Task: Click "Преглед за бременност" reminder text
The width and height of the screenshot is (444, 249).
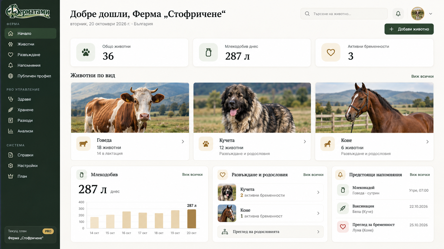Action: (x=373, y=225)
